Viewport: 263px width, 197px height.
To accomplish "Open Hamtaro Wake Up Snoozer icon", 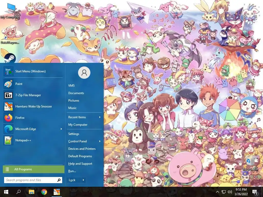I will click(x=8, y=106).
